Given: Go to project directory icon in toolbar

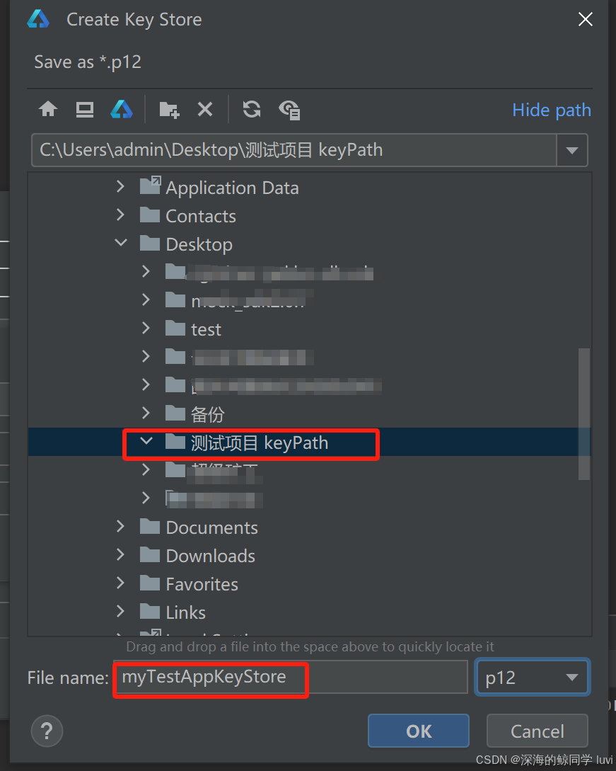Looking at the screenshot, I should [122, 109].
